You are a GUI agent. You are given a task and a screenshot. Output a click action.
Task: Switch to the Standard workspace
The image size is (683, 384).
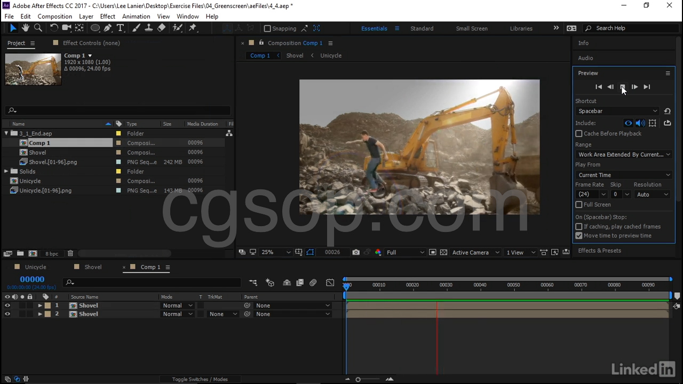click(x=422, y=28)
